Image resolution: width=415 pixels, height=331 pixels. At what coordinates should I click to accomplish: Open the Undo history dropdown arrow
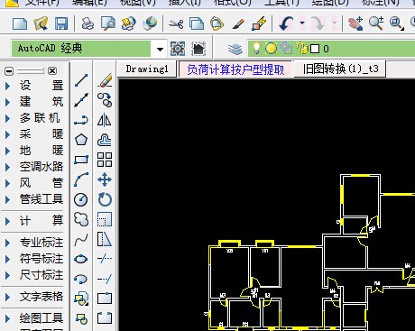tap(302, 23)
